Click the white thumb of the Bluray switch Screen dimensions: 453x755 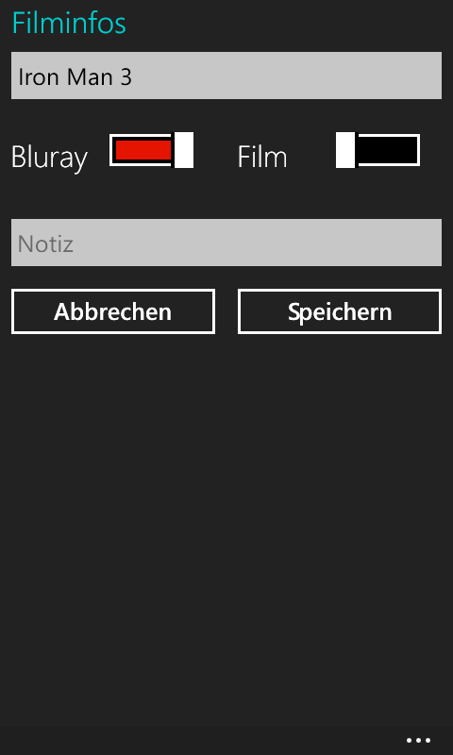[184, 150]
